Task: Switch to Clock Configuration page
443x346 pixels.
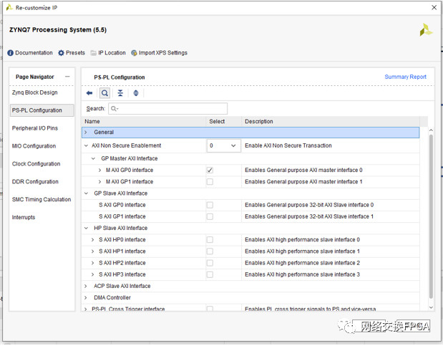Action: point(36,164)
